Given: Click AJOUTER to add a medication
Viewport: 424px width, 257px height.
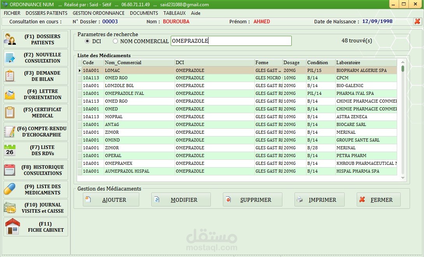Looking at the screenshot, I should click(111, 199).
